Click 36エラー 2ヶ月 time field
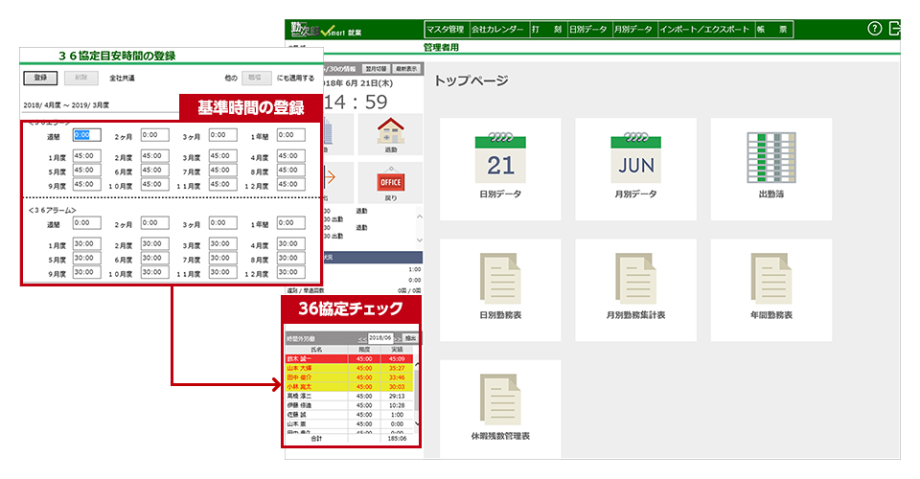This screenshot has width=920, height=479. tap(155, 135)
